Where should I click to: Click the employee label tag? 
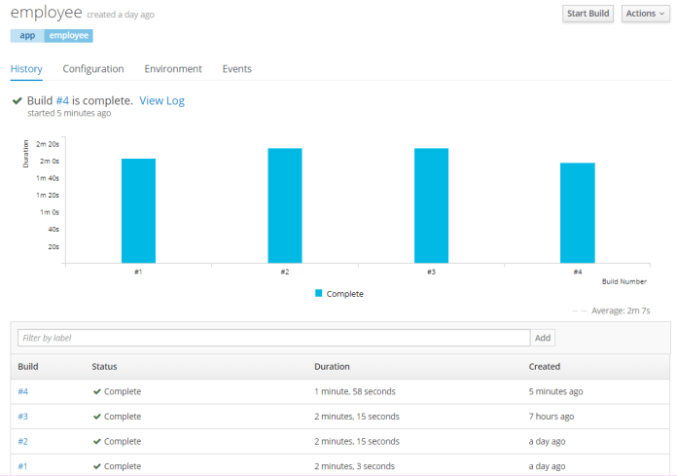[68, 35]
